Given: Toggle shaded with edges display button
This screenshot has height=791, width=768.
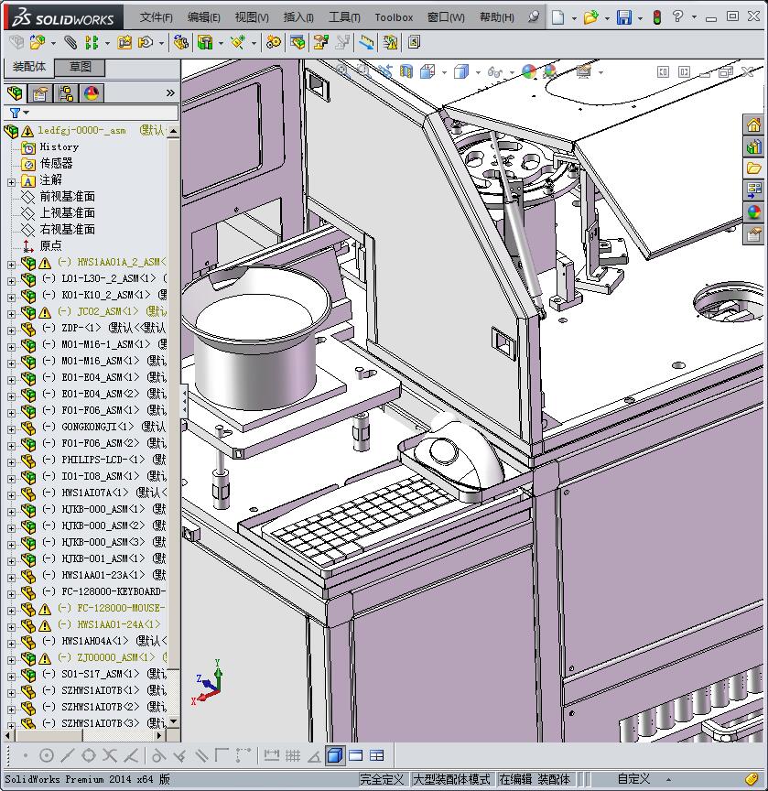Looking at the screenshot, I should (x=335, y=755).
